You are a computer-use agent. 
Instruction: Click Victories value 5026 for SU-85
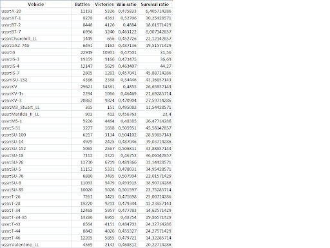coord(110,190)
